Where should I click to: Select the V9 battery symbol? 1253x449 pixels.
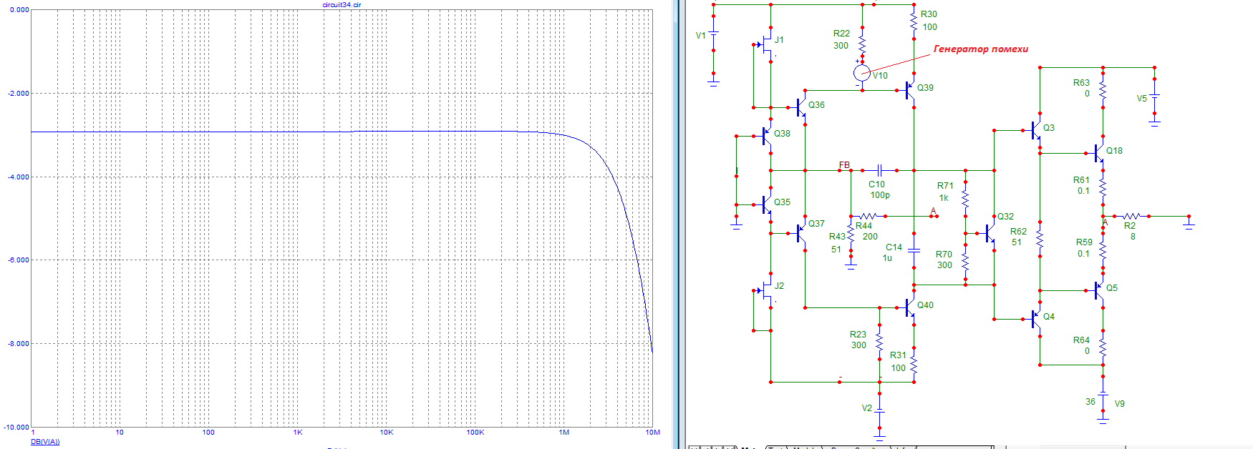[x=1103, y=395]
